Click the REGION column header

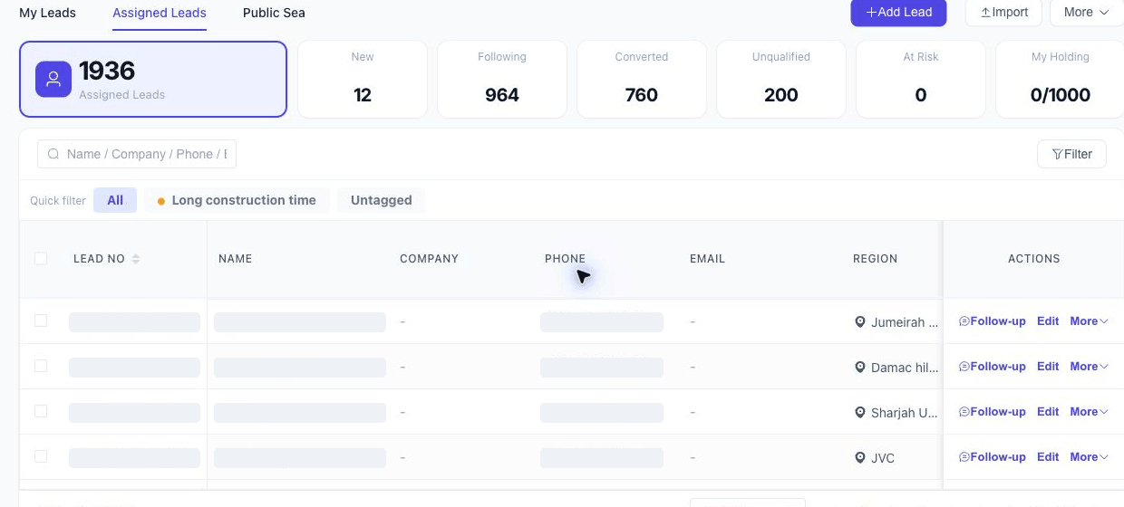(875, 259)
